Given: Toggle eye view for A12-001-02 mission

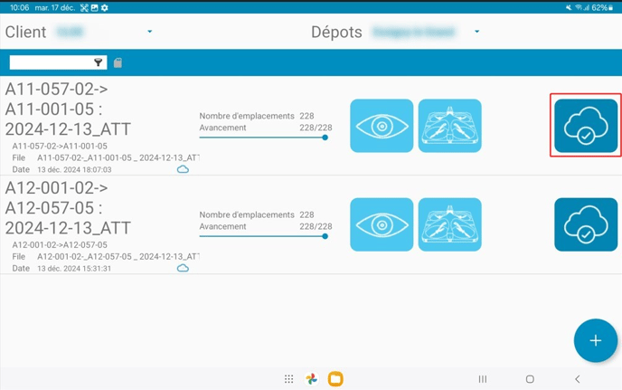Looking at the screenshot, I should pos(381,224).
